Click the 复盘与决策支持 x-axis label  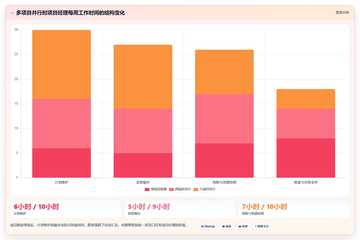click(x=306, y=182)
